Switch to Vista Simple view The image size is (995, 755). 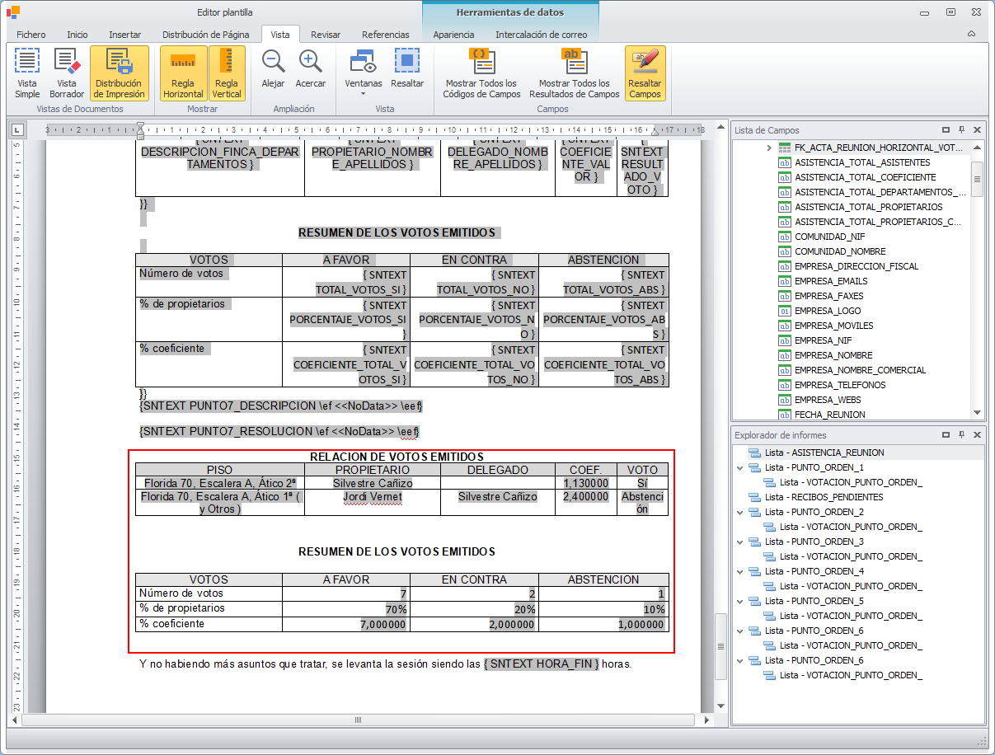[27, 73]
